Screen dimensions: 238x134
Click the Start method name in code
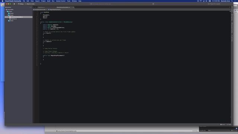pos(49,33)
